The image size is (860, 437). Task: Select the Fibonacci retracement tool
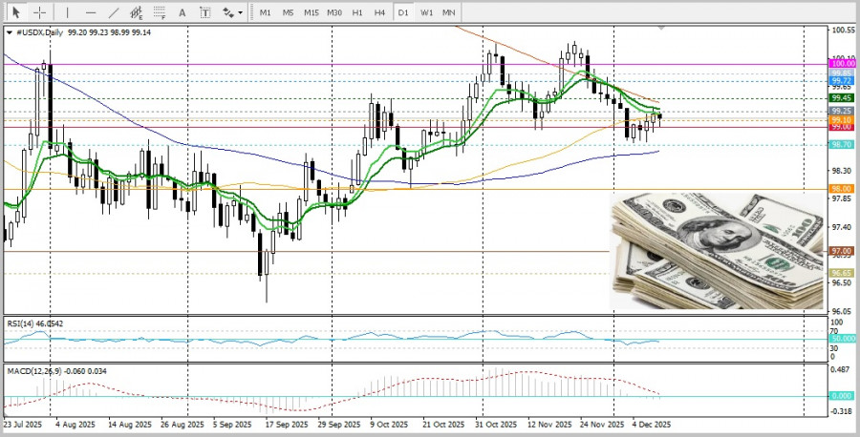pyautogui.click(x=160, y=12)
